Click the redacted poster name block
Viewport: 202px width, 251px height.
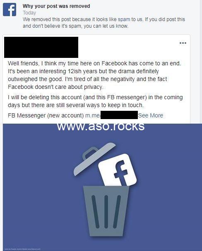41,47
